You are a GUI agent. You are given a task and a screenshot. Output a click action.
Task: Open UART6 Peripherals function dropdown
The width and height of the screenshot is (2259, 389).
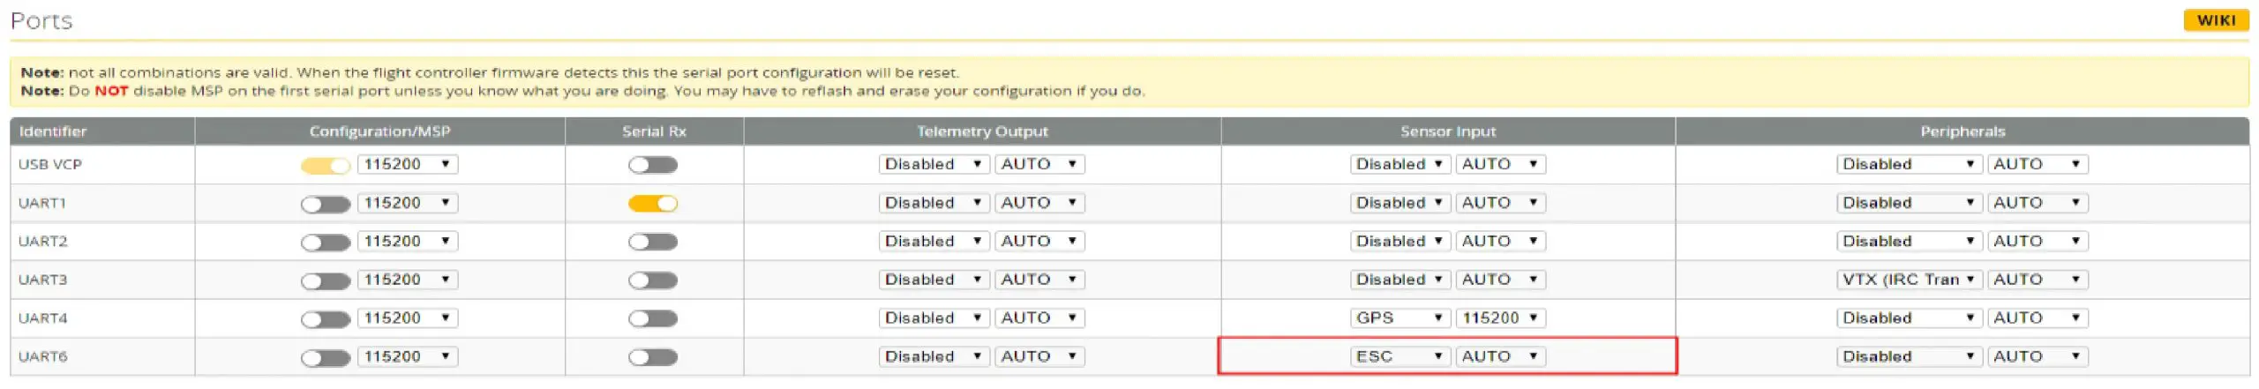(x=1910, y=356)
